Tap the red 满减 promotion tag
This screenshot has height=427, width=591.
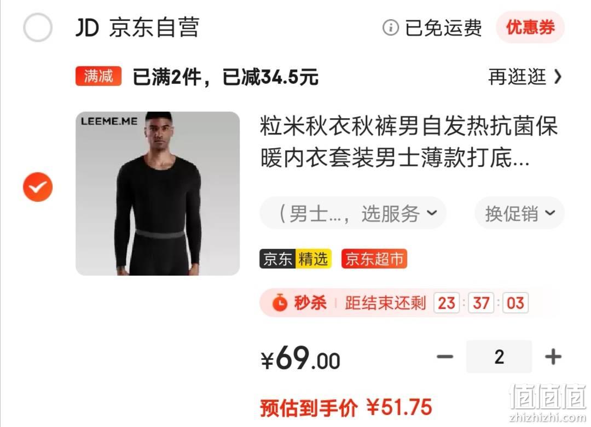click(x=99, y=76)
